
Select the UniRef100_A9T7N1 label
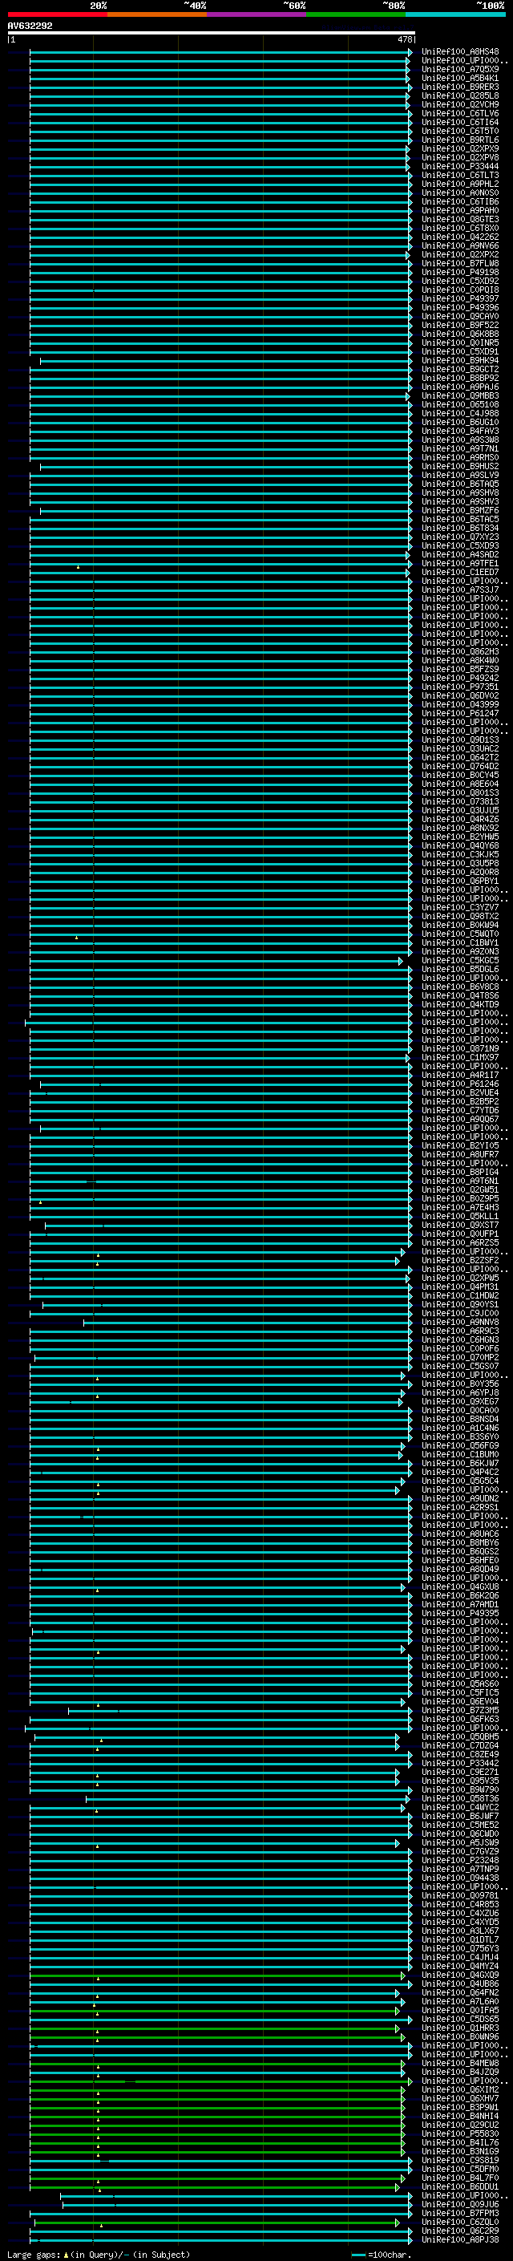pyautogui.click(x=459, y=448)
